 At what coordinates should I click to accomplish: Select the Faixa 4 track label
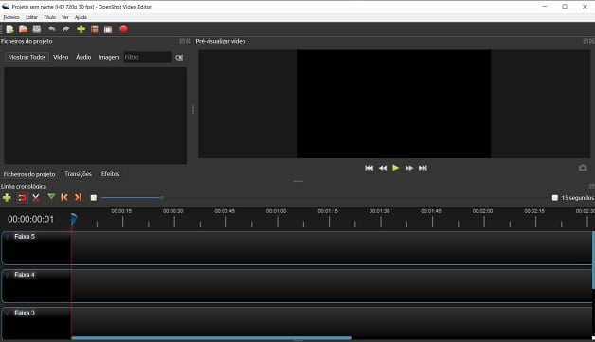pyautogui.click(x=25, y=275)
